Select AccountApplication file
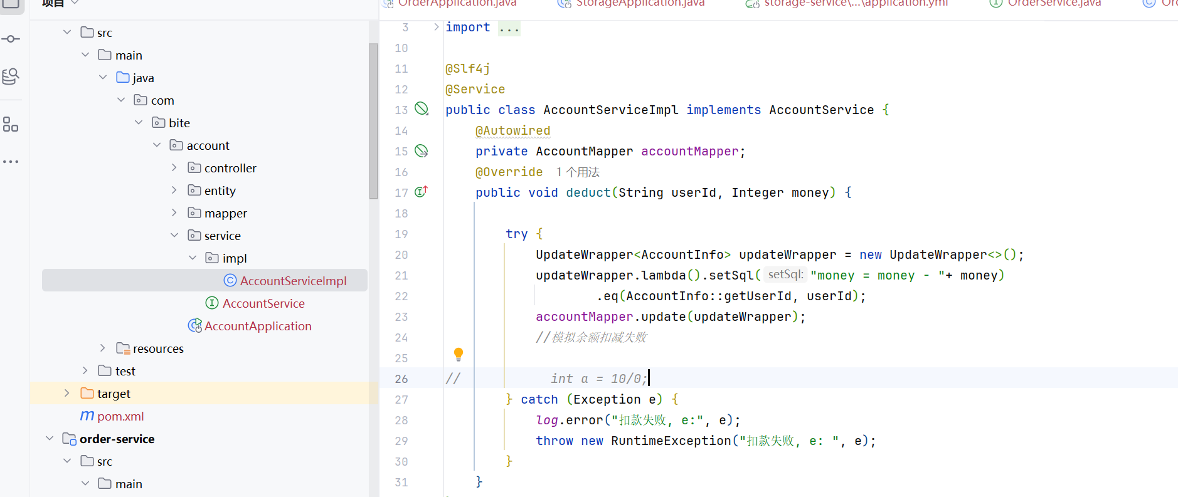Screen dimensions: 1178x497 coord(258,326)
